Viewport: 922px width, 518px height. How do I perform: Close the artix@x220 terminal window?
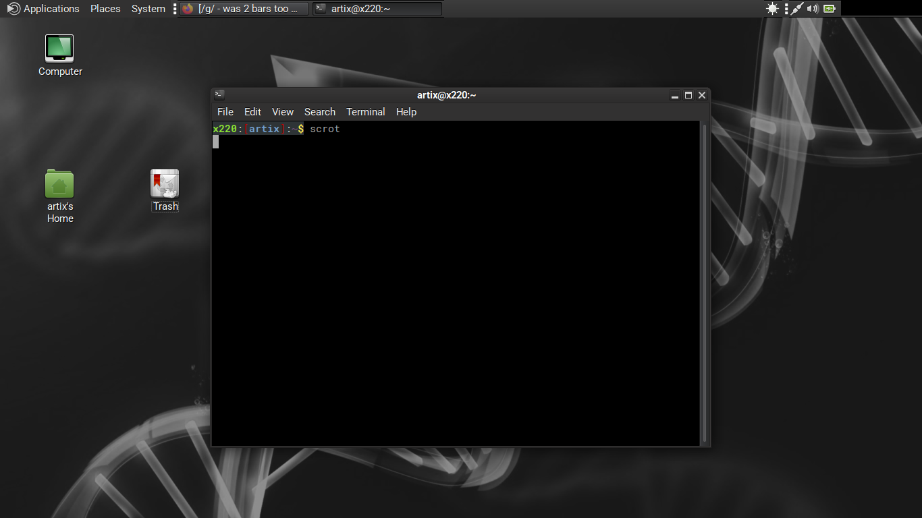(x=702, y=95)
